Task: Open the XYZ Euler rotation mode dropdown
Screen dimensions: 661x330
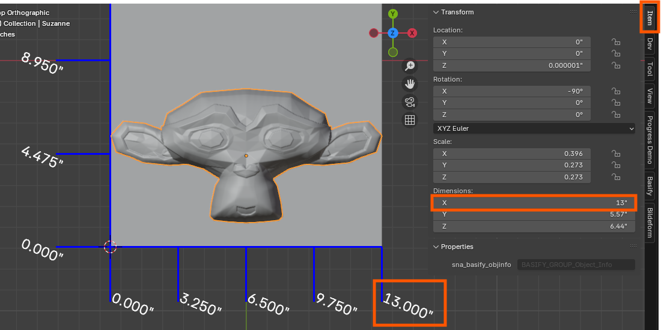Action: pyautogui.click(x=534, y=128)
